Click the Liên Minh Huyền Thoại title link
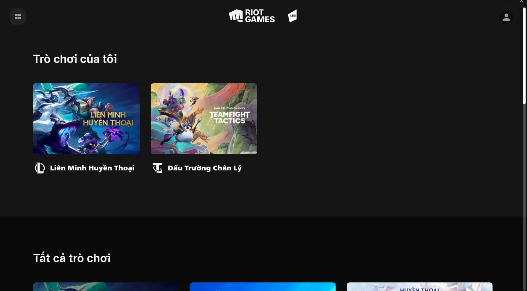Image resolution: width=527 pixels, height=291 pixels. [x=92, y=168]
